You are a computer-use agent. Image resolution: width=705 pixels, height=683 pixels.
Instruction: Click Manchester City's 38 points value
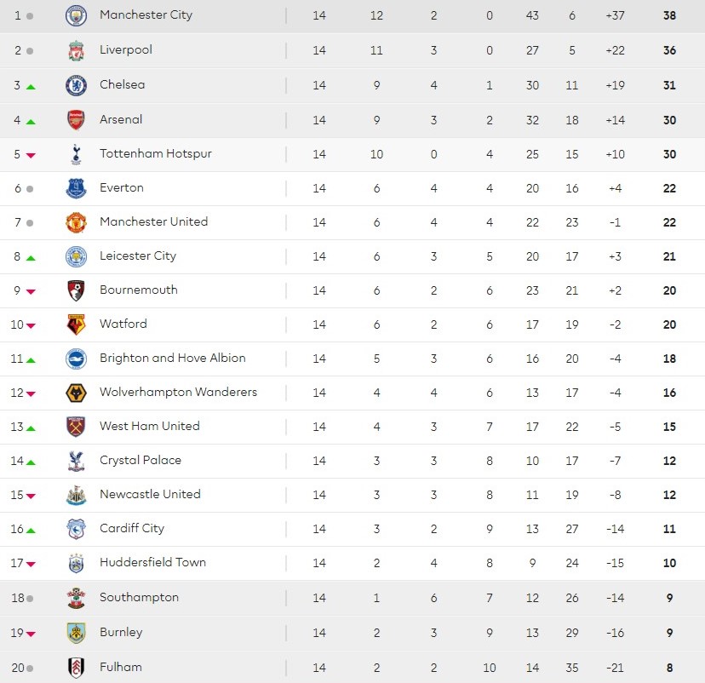[x=669, y=15]
